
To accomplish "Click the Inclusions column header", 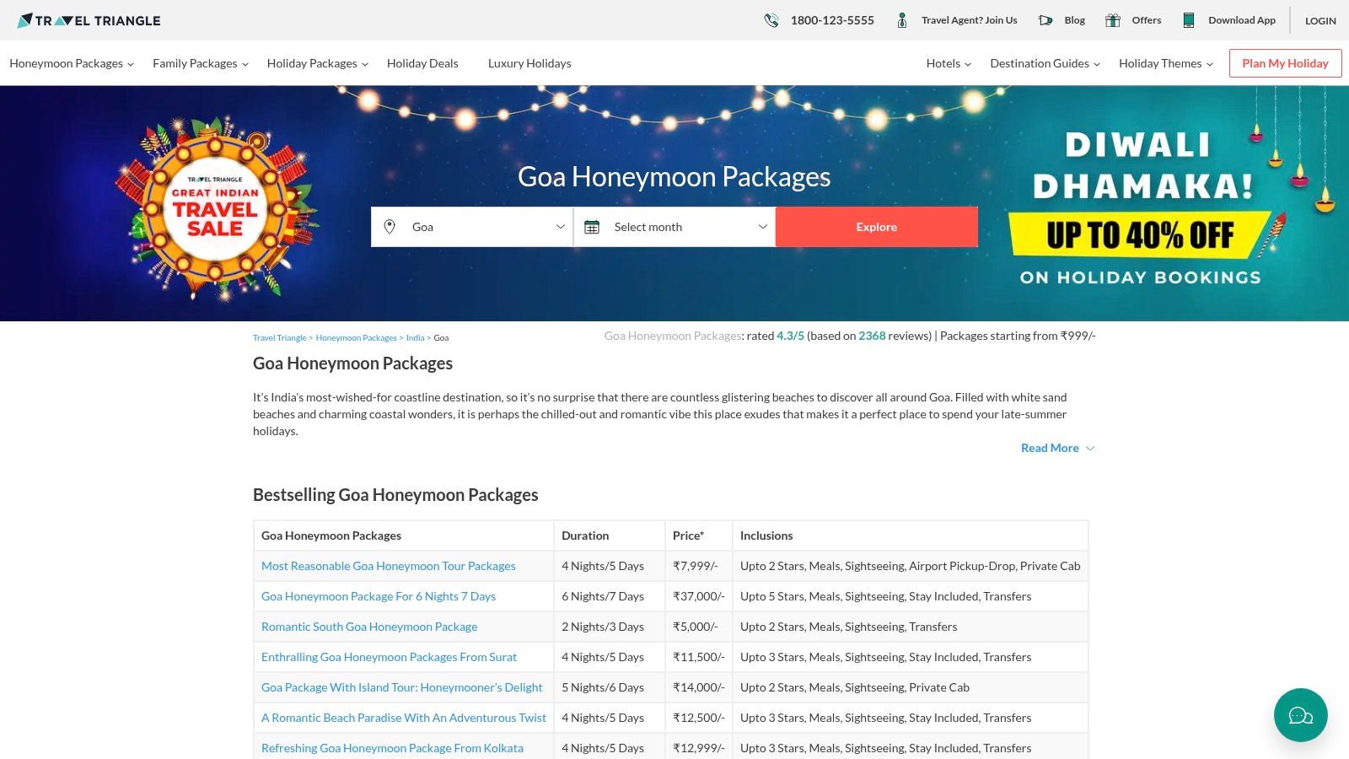I will click(x=911, y=536).
